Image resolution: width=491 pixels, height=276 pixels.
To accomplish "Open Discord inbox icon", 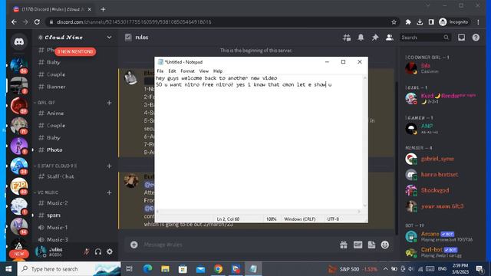I will [x=462, y=38].
